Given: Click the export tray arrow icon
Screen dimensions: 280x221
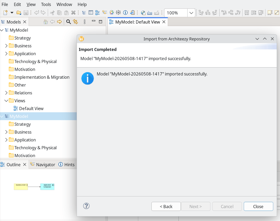Looking at the screenshot, I should tap(157, 13).
